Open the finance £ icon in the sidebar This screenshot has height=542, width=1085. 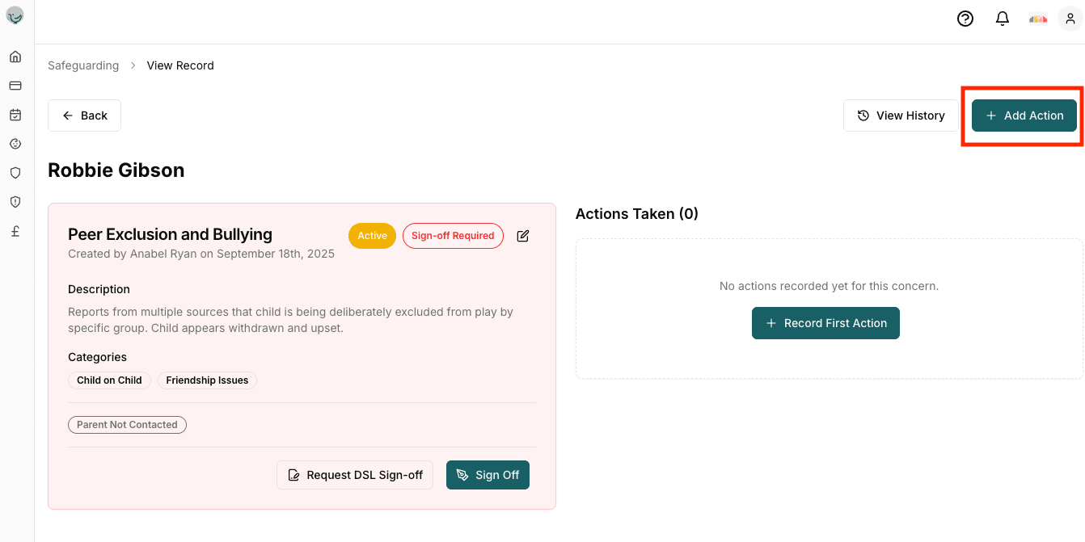pyautogui.click(x=15, y=230)
